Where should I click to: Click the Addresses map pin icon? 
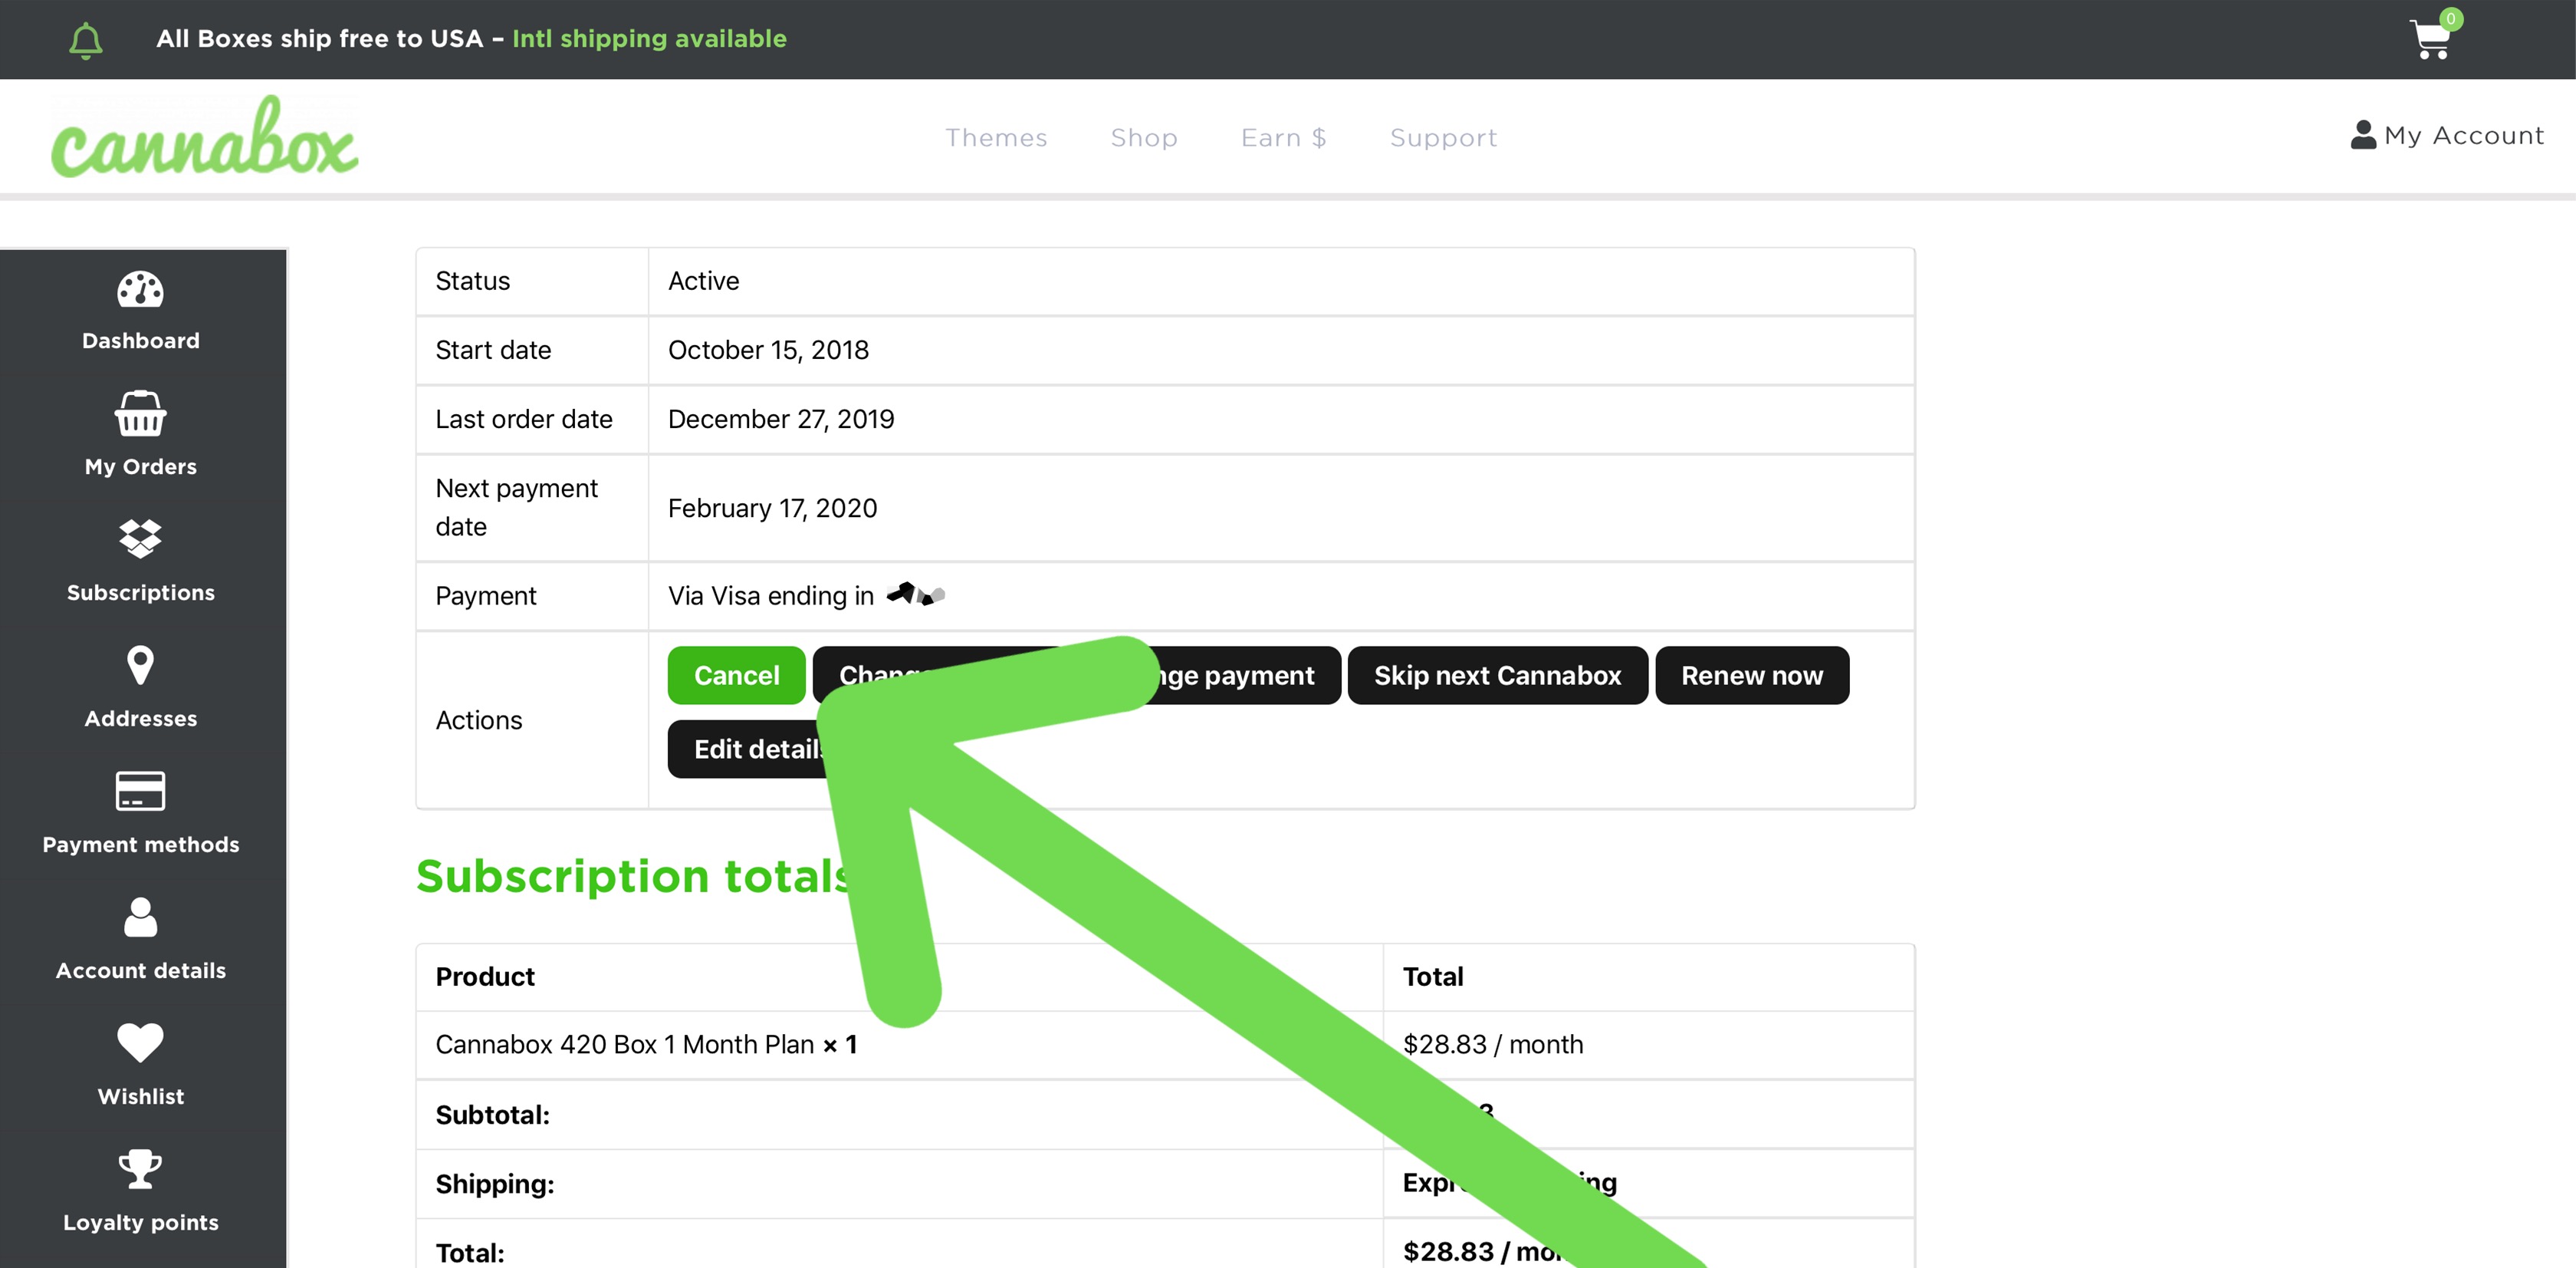pyautogui.click(x=140, y=664)
